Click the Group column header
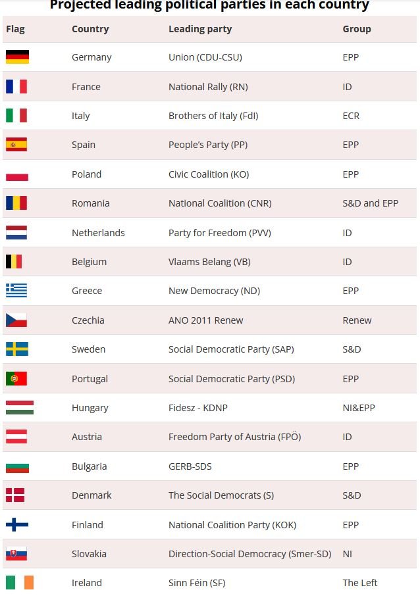The height and width of the screenshot is (596, 420). [357, 29]
